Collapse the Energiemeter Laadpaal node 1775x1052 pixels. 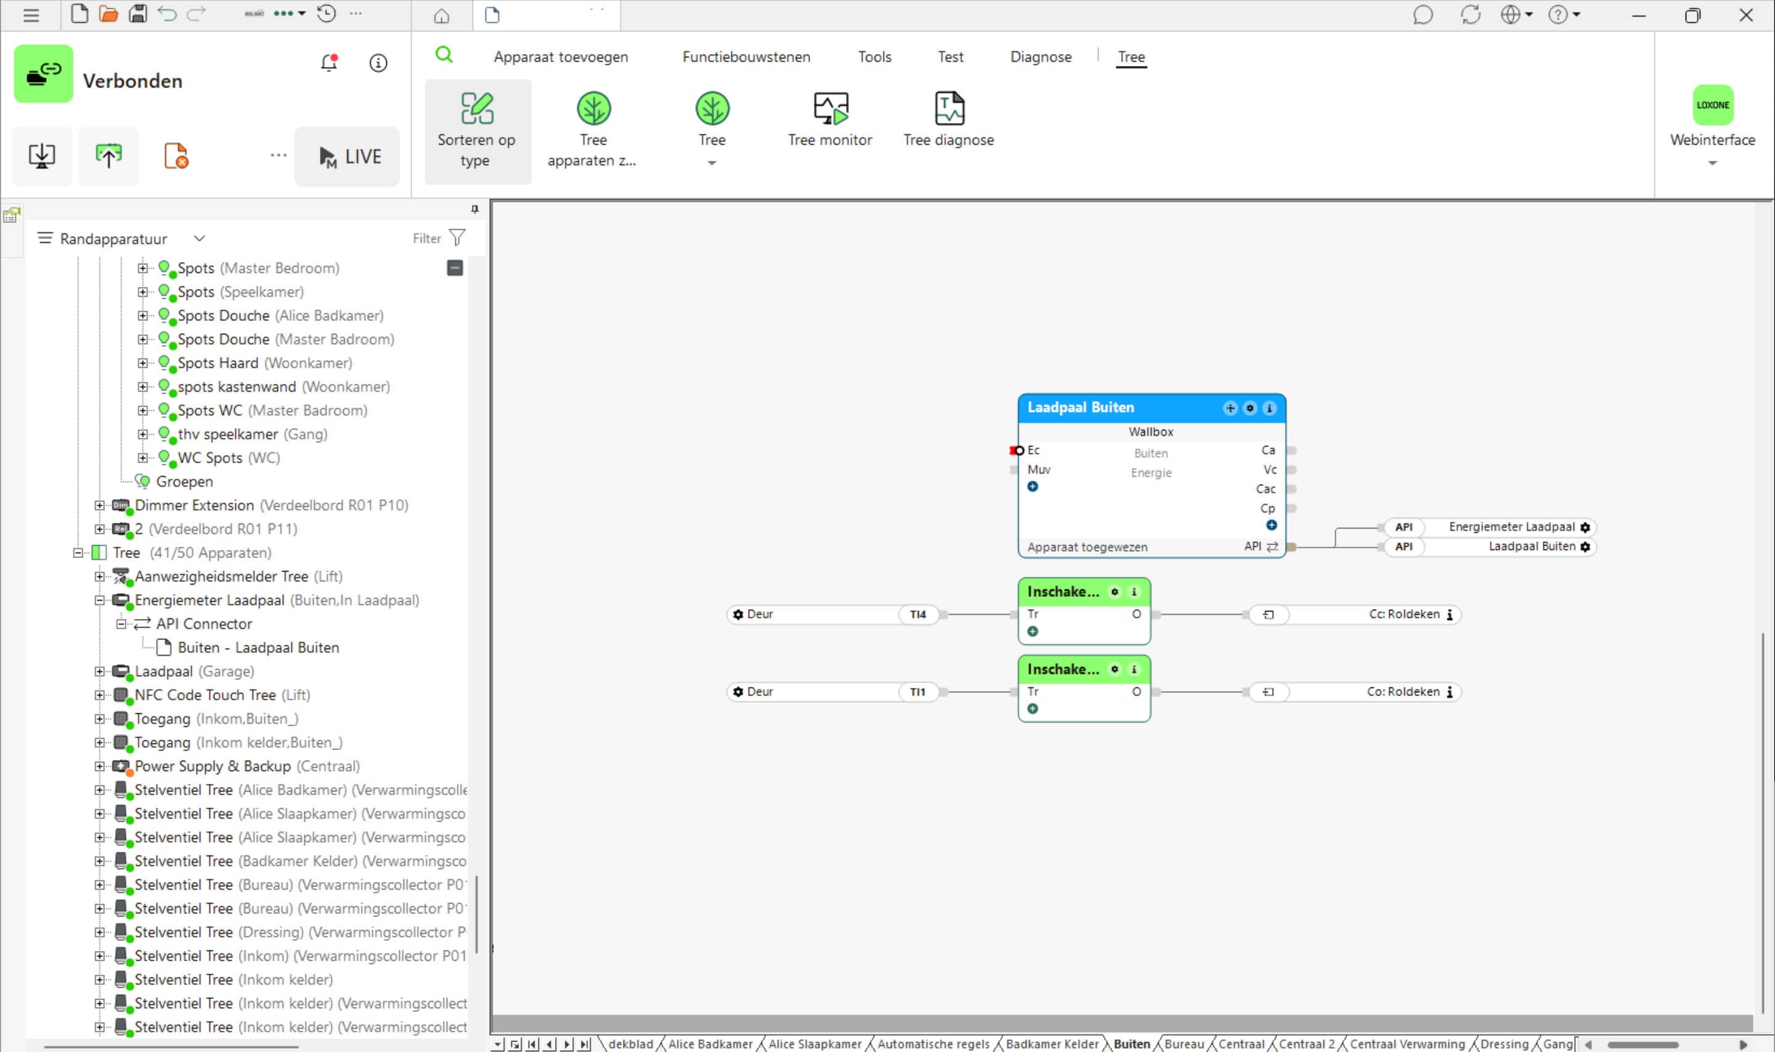(100, 601)
